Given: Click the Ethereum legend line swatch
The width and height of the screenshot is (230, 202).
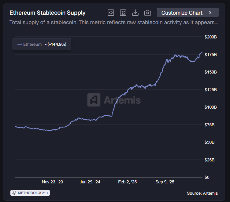Looking at the screenshot, I should (20, 44).
